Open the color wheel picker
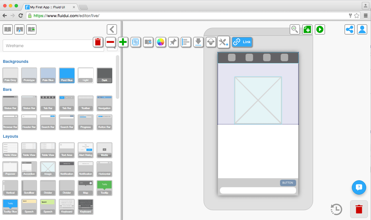 coord(161,42)
